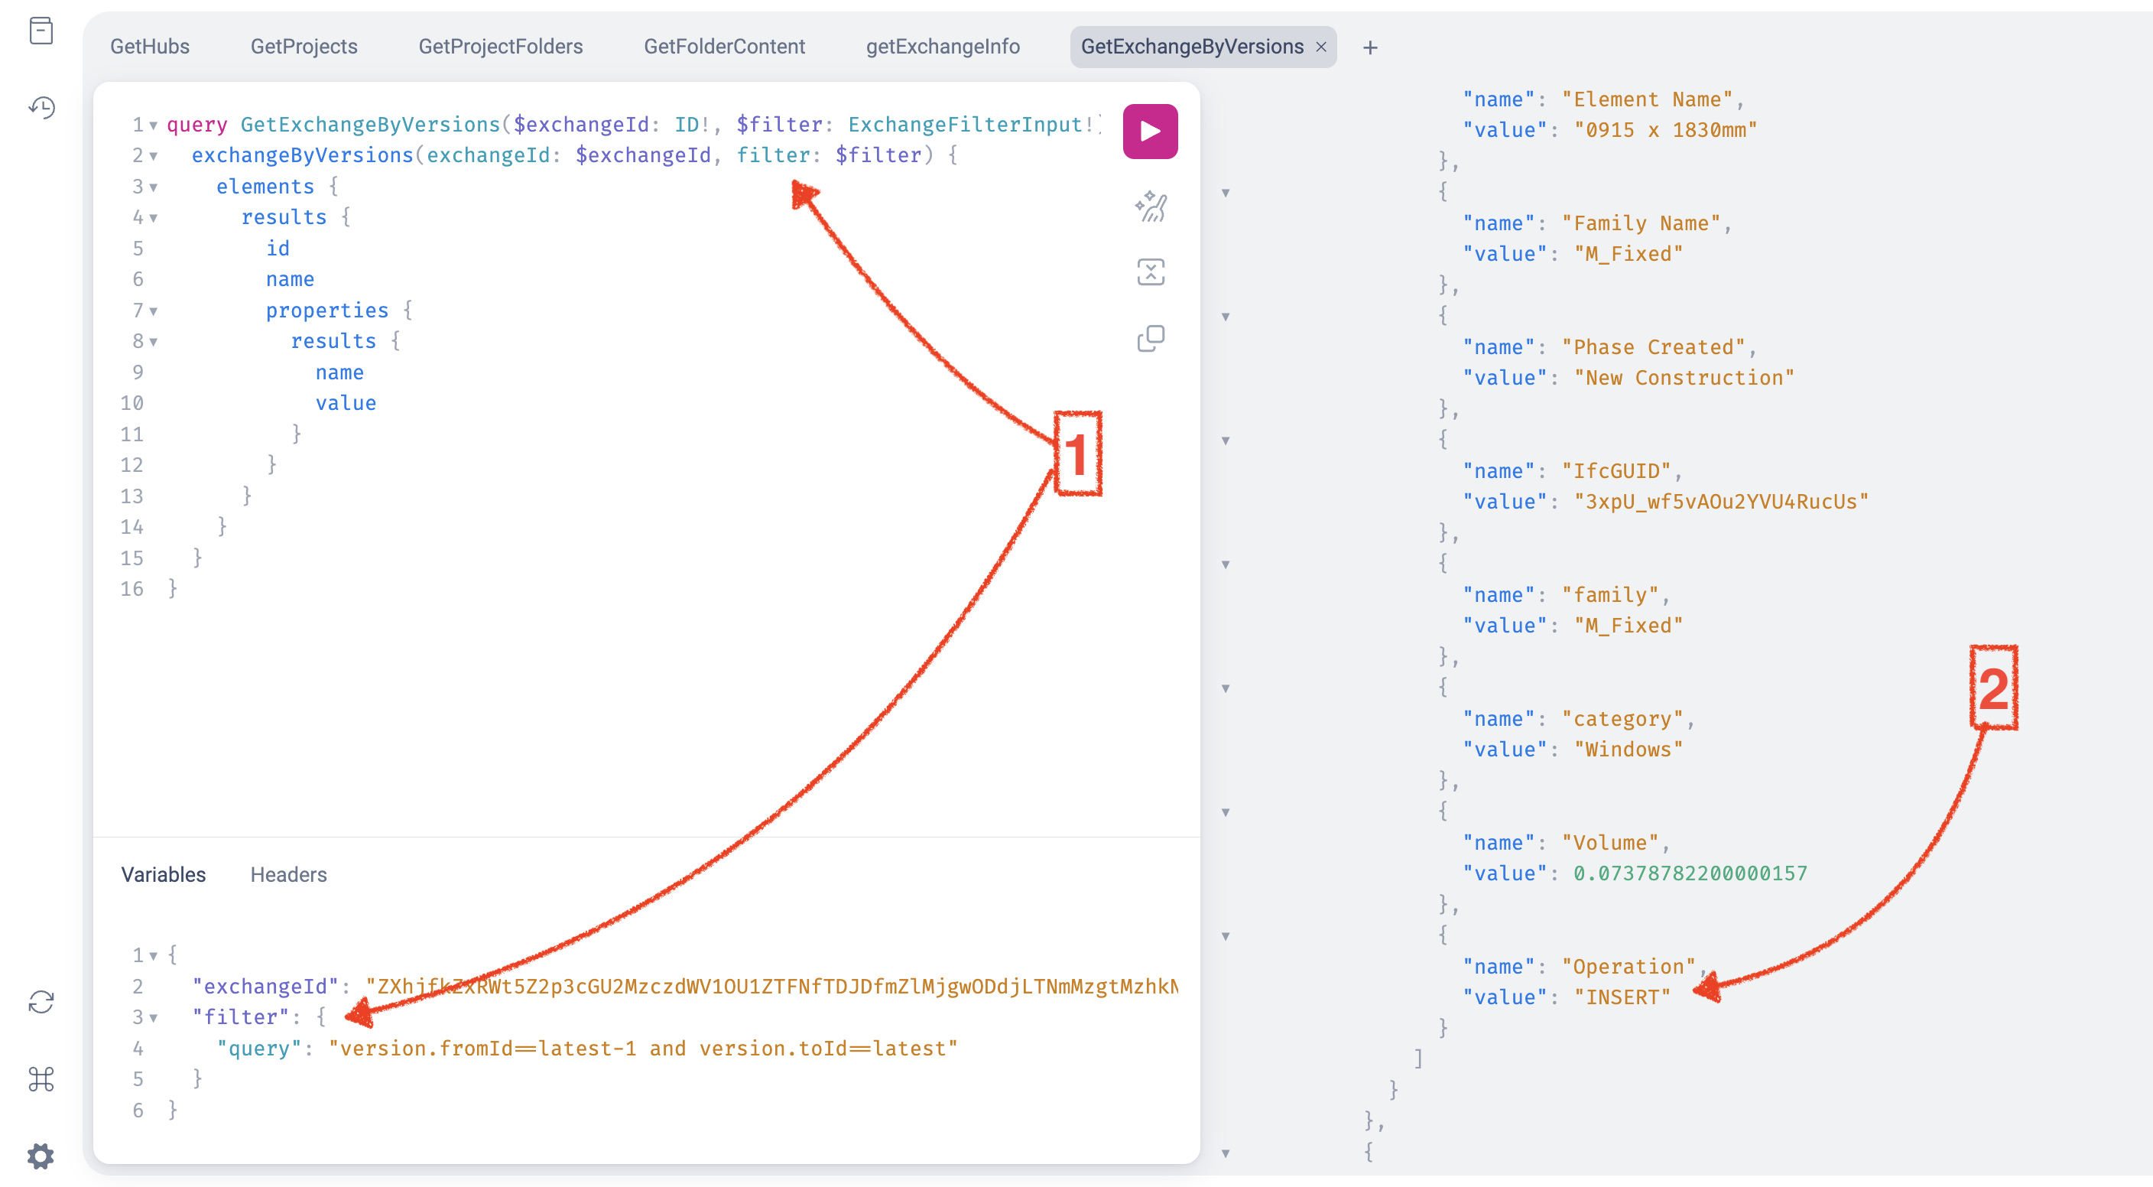Viewport: 2153px width, 1187px height.
Task: Collapse response object containing Phase Created
Action: 1226,317
